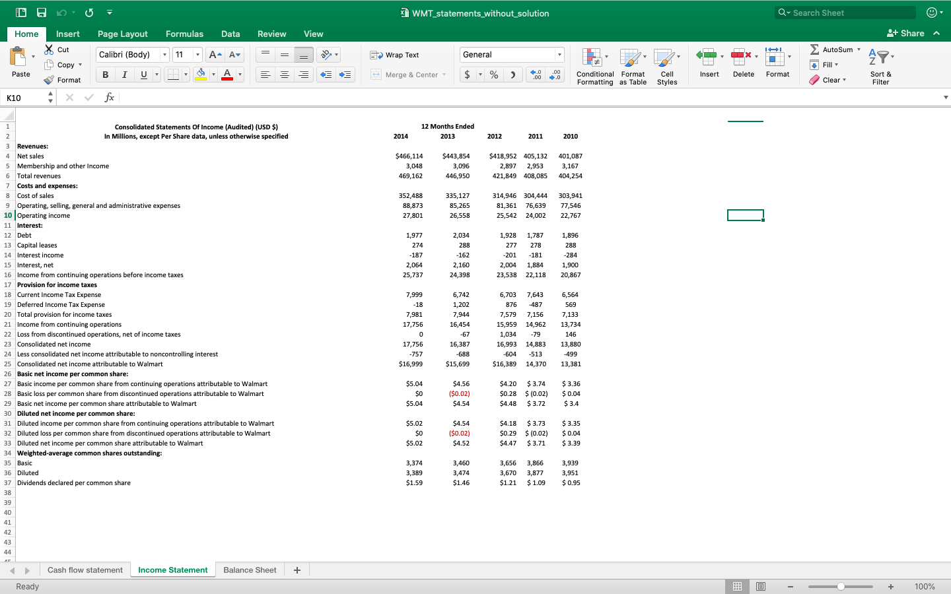Screen dimensions: 951x594
Task: Apply the Underline format
Action: click(x=143, y=75)
